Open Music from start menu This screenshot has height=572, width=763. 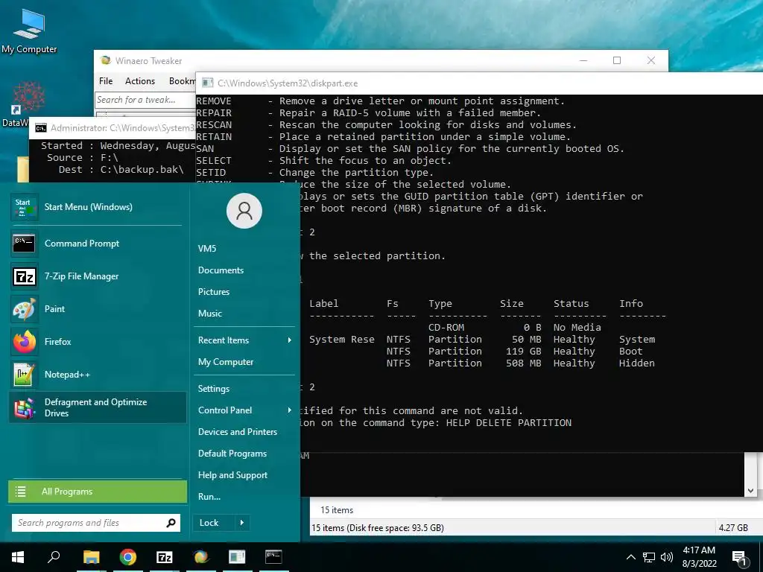pyautogui.click(x=209, y=314)
